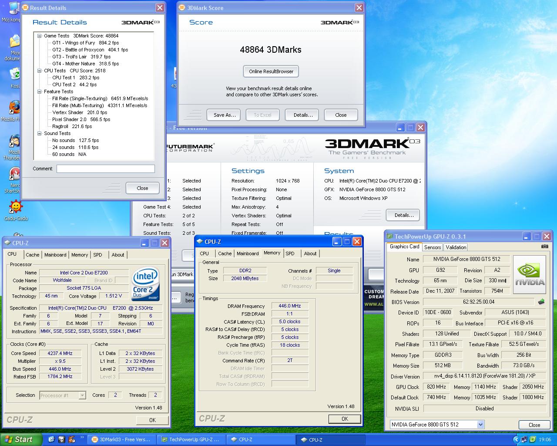Screen dimensions: 557x446
Task: Click Details... in 3DMark Score dialog
Action: [303, 115]
